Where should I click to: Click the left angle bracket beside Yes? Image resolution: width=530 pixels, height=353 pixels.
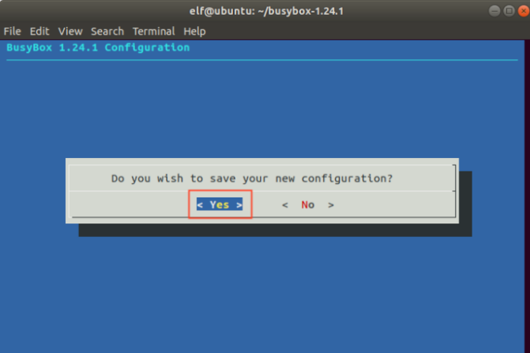(x=201, y=205)
